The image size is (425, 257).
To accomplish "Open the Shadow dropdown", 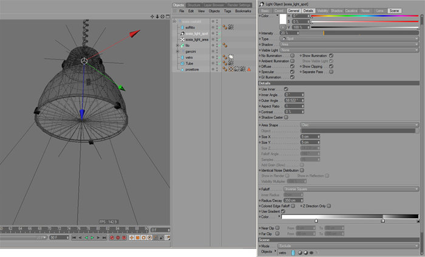I will [x=349, y=44].
